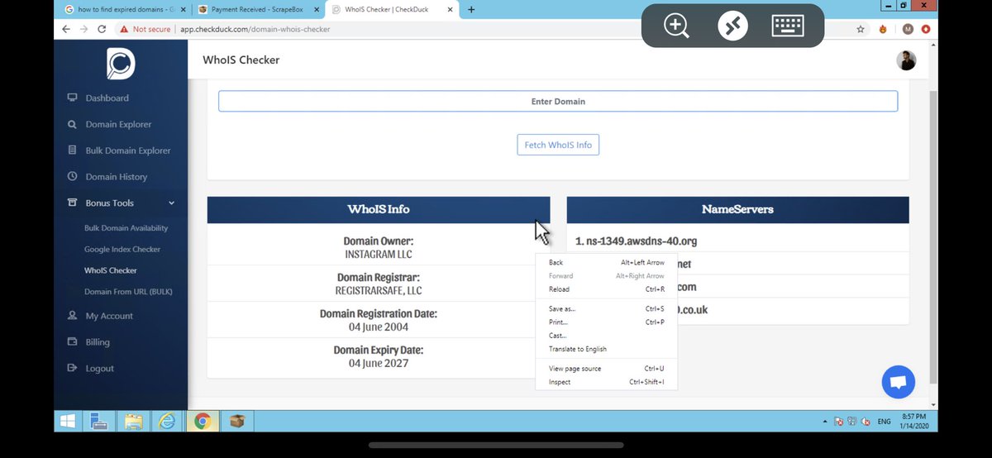The image size is (992, 458).
Task: Open the user profile avatar
Action: point(906,60)
